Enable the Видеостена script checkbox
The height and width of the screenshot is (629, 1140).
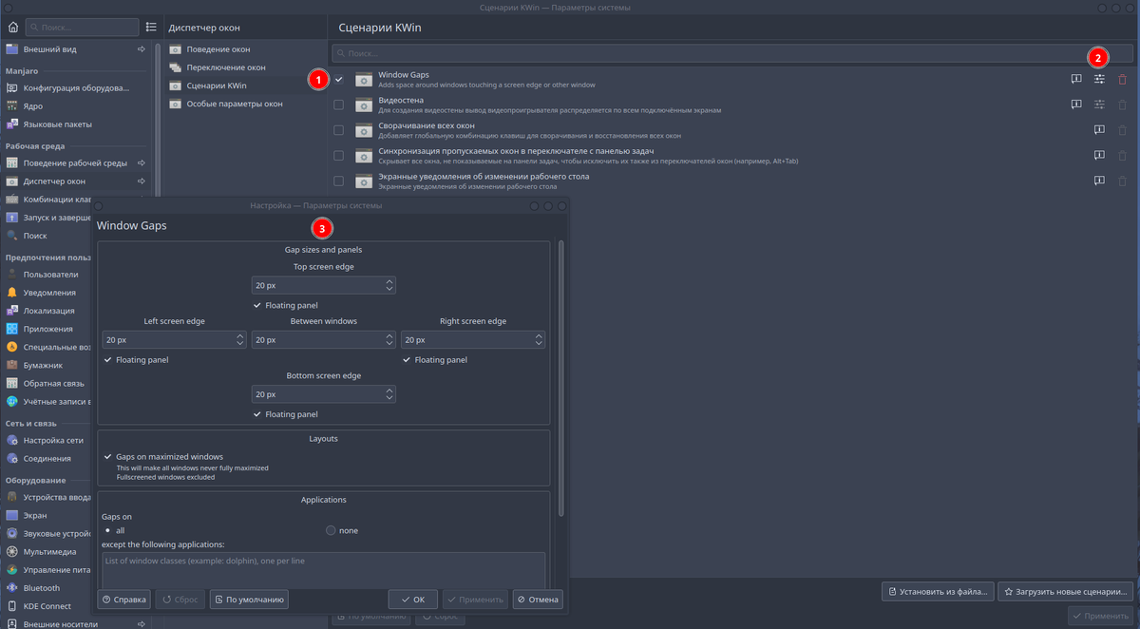339,105
